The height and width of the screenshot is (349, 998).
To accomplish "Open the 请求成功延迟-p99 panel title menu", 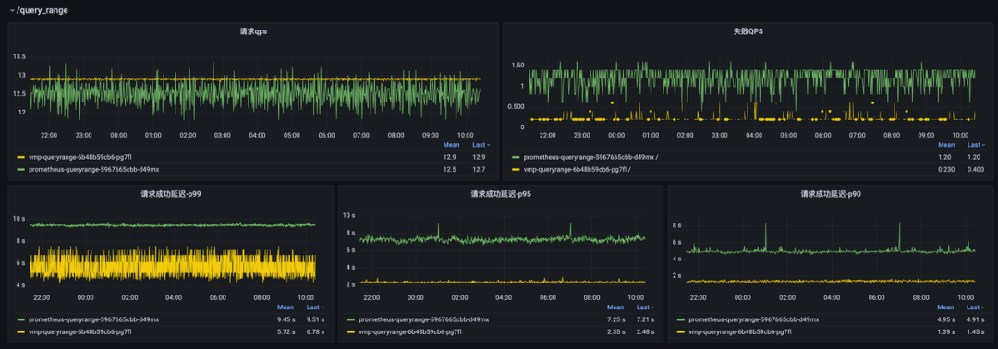I will point(171,194).
